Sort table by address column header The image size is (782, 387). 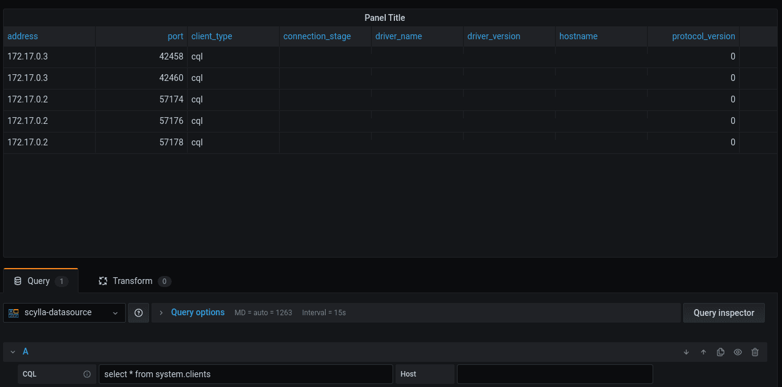(x=23, y=36)
